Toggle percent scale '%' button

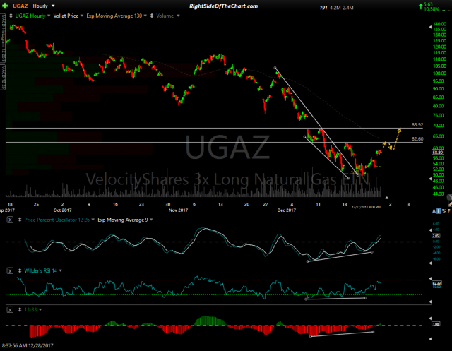click(444, 212)
